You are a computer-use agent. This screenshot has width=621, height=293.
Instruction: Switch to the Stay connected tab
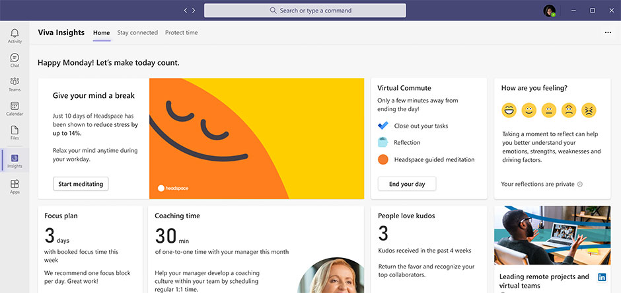(x=137, y=32)
